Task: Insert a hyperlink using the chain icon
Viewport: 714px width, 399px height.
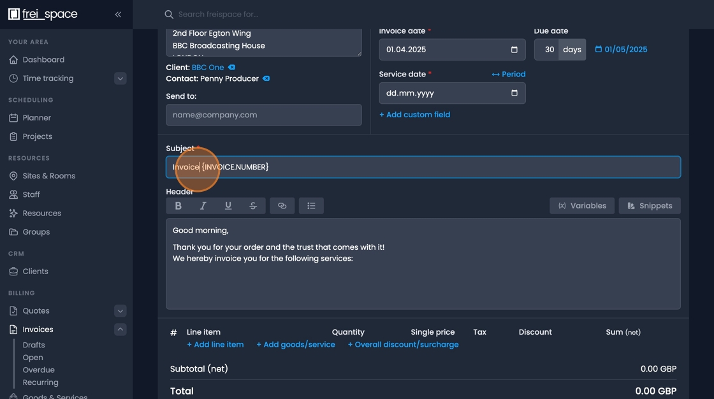Action: (282, 205)
